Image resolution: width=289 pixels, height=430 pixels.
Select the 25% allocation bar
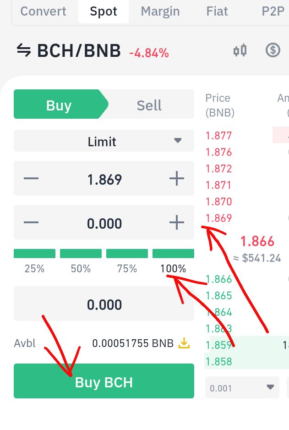(x=34, y=254)
